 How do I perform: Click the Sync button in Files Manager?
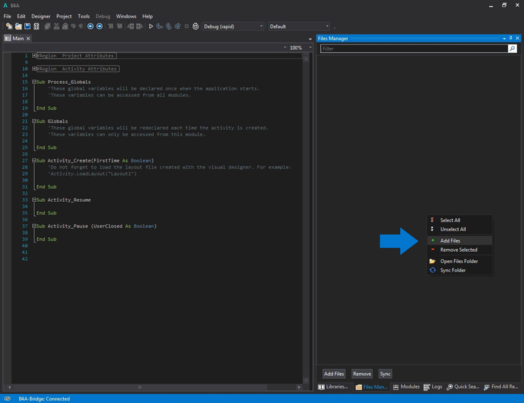pos(385,374)
